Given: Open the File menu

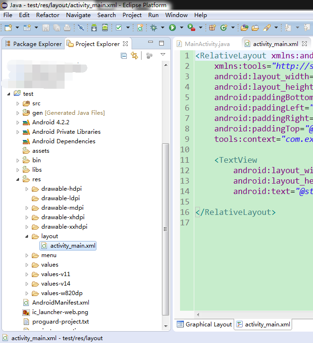Looking at the screenshot, I should pos(8,15).
